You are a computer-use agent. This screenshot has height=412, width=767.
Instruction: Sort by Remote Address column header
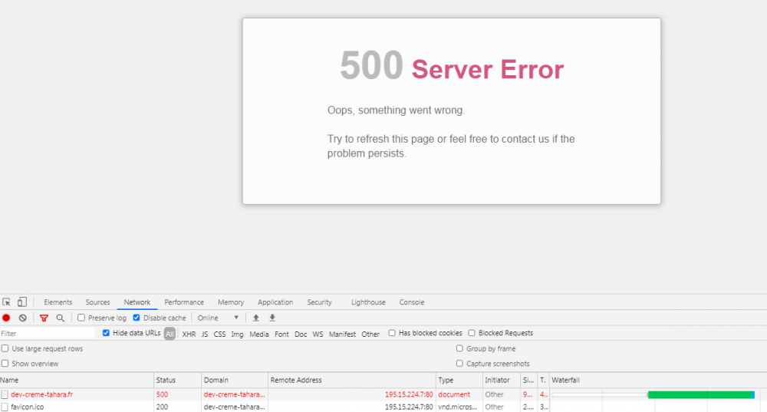coord(352,381)
